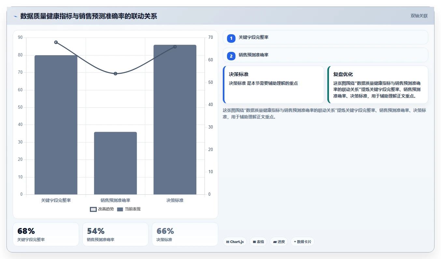The height and width of the screenshot is (259, 441).
Task: Click the 关键字段完整率 x-axis label
Action: (x=56, y=200)
